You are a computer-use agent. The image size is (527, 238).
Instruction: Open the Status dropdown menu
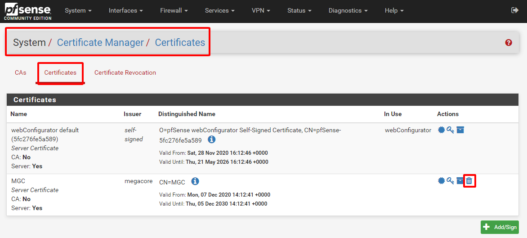(x=299, y=11)
